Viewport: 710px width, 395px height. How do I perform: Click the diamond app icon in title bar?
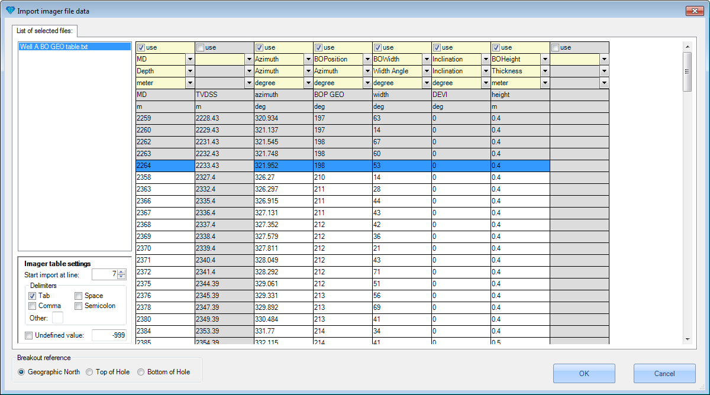[x=9, y=11]
